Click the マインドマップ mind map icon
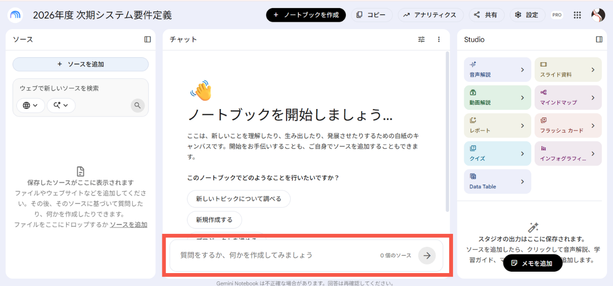This screenshot has height=286, width=613. [x=544, y=92]
